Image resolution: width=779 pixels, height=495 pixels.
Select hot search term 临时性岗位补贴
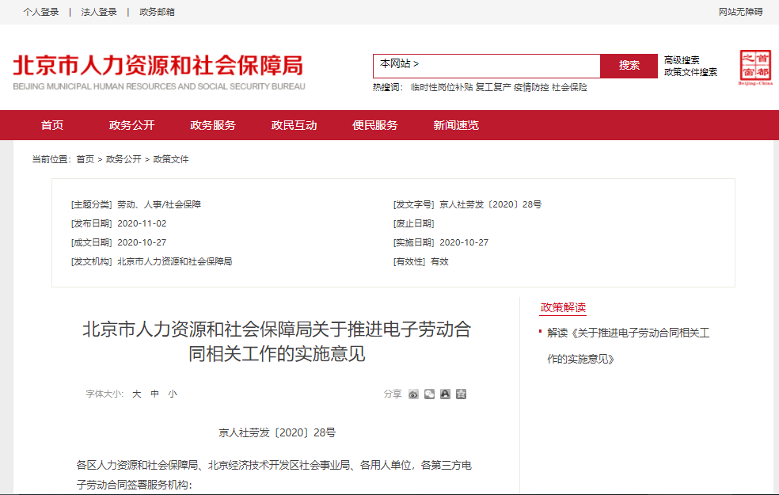point(442,87)
